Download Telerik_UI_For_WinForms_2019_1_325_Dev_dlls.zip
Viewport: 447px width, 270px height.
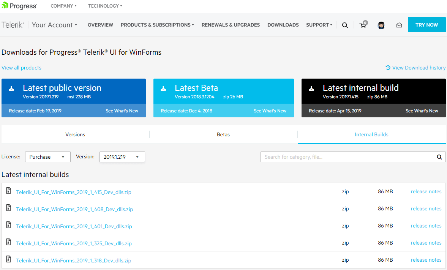74,243
